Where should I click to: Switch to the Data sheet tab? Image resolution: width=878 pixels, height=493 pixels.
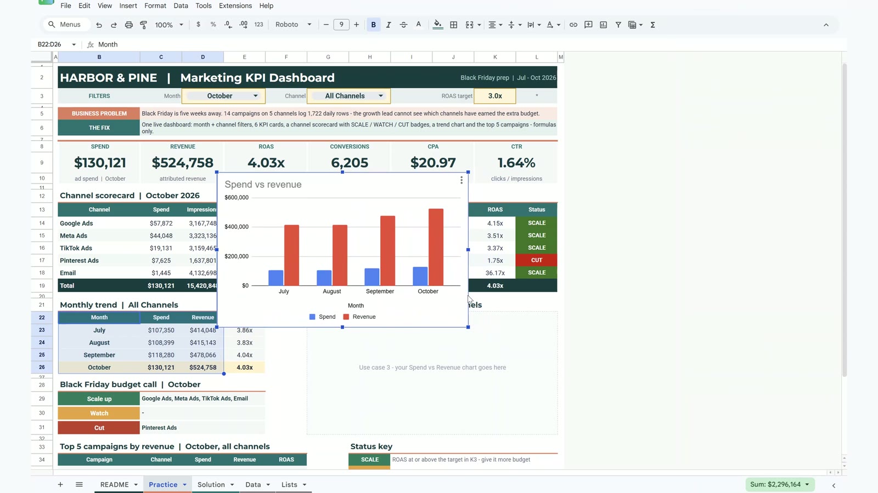point(253,485)
